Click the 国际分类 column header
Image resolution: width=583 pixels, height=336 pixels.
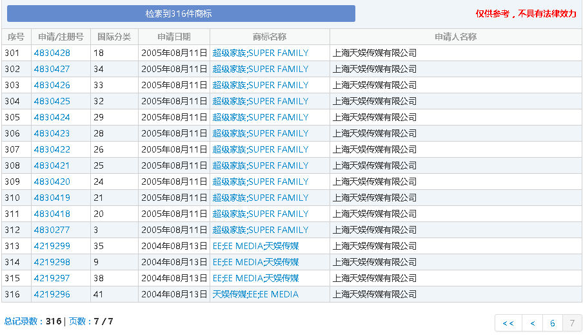(x=114, y=37)
